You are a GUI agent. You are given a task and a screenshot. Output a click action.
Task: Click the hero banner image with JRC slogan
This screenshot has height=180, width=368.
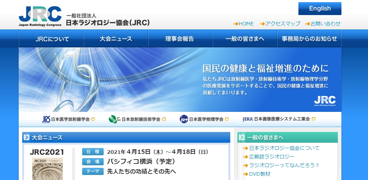point(180,80)
